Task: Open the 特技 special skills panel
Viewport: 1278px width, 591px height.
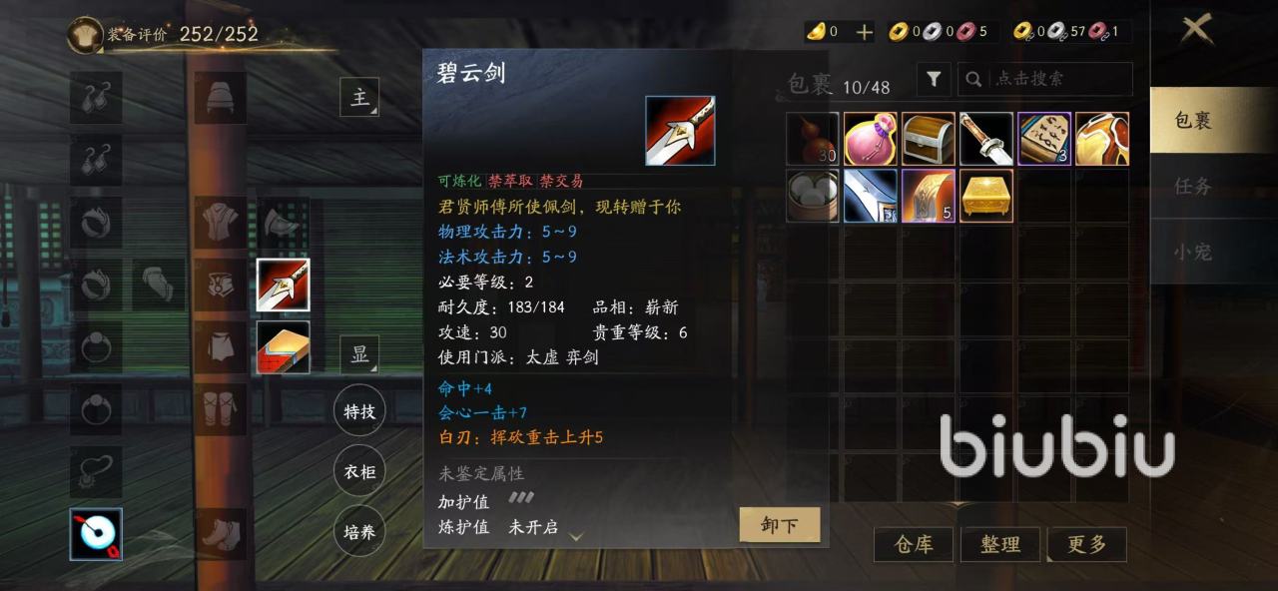Action: [x=359, y=410]
